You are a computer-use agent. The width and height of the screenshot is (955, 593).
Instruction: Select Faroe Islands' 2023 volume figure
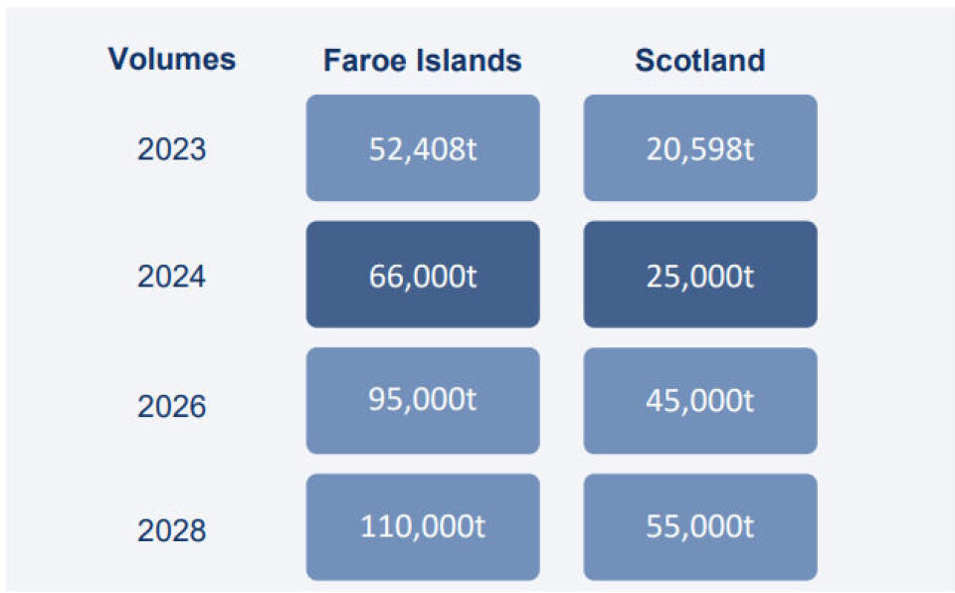coord(423,148)
